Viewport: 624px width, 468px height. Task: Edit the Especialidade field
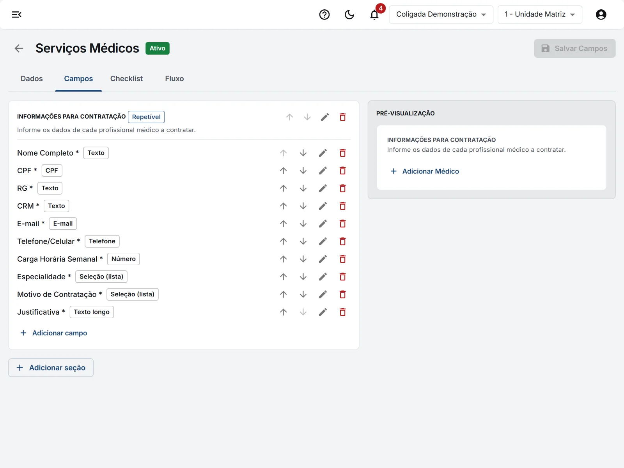323,277
